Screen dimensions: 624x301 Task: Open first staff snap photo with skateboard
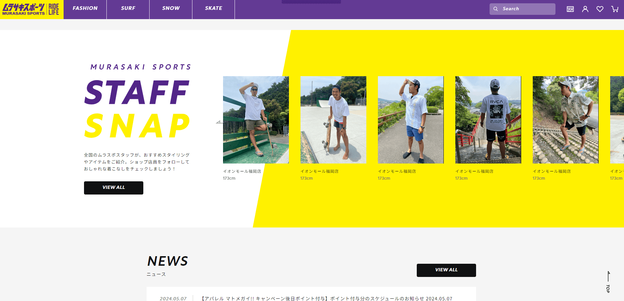click(x=256, y=120)
